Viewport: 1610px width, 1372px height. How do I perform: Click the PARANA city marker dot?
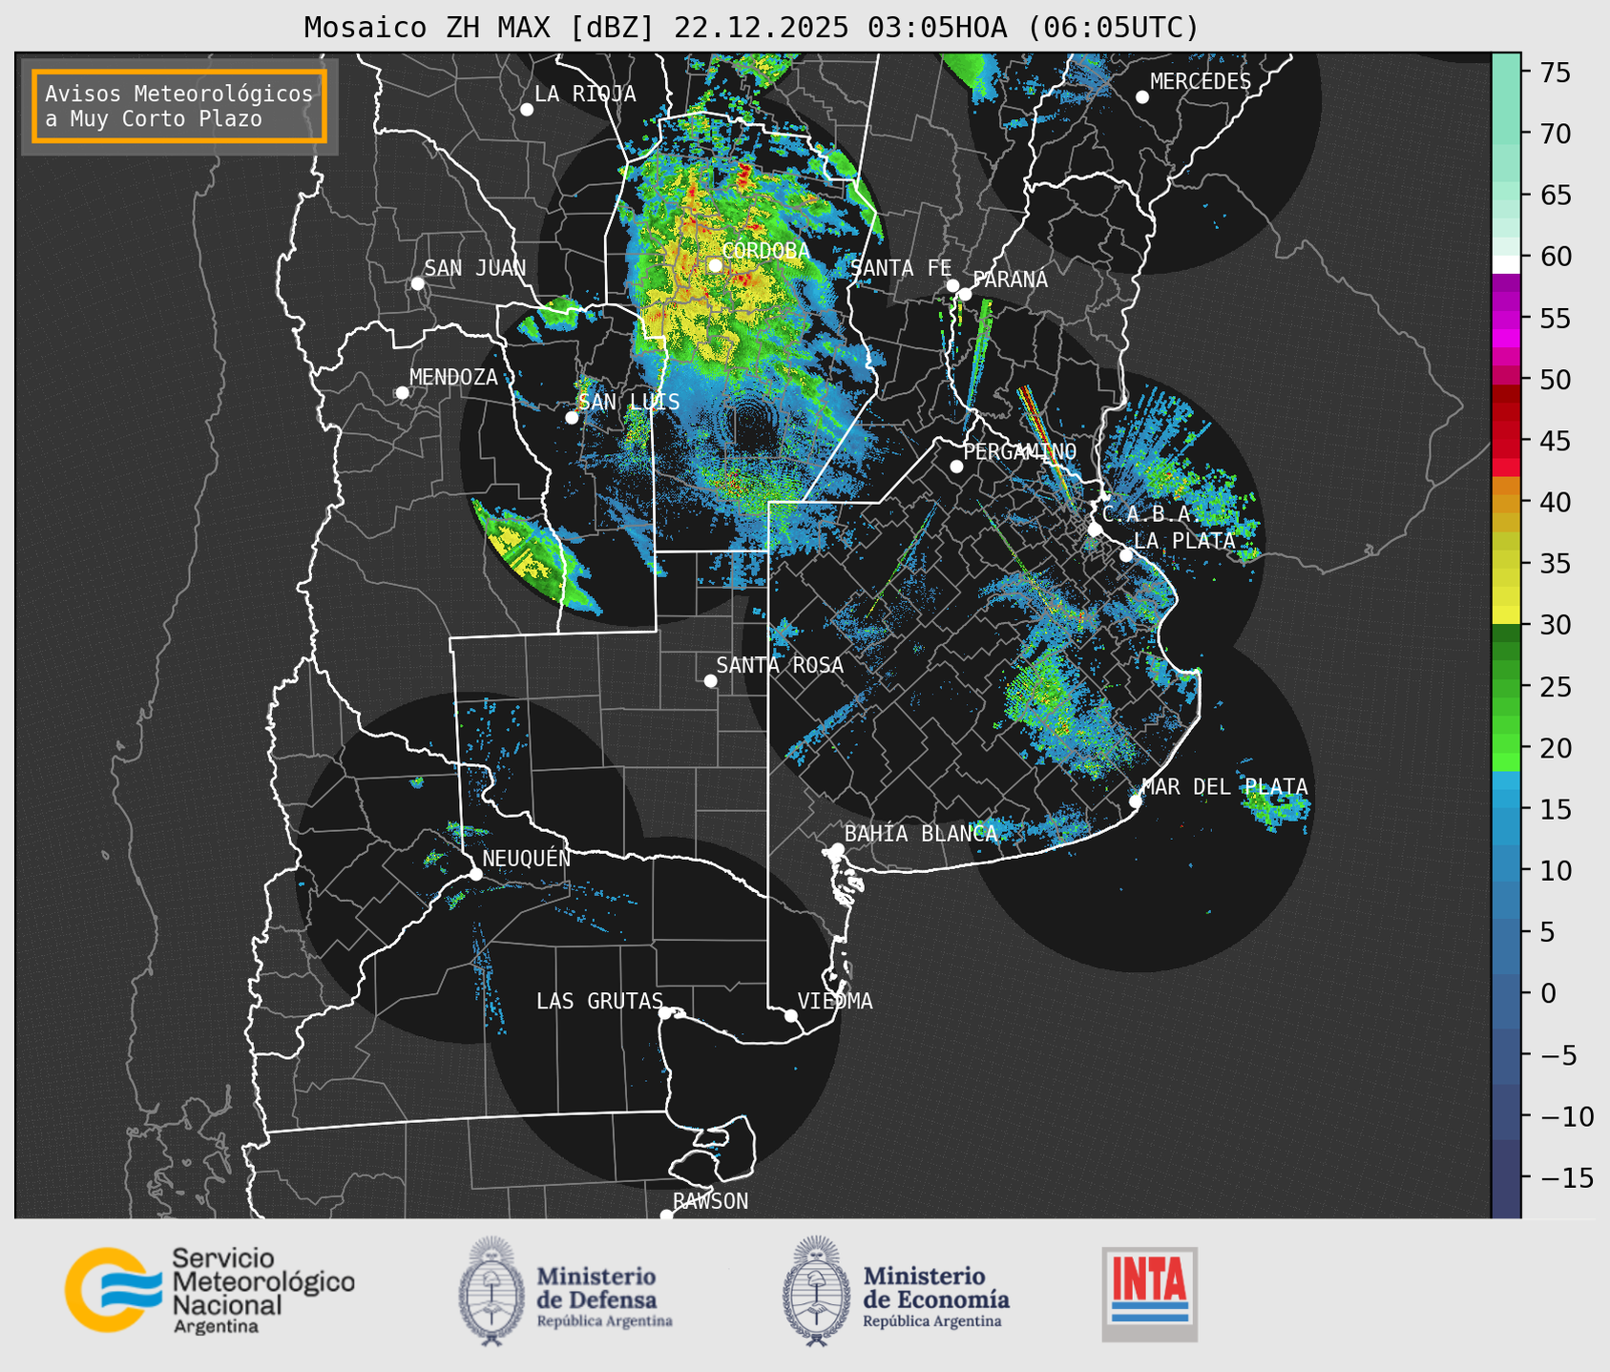(x=965, y=294)
